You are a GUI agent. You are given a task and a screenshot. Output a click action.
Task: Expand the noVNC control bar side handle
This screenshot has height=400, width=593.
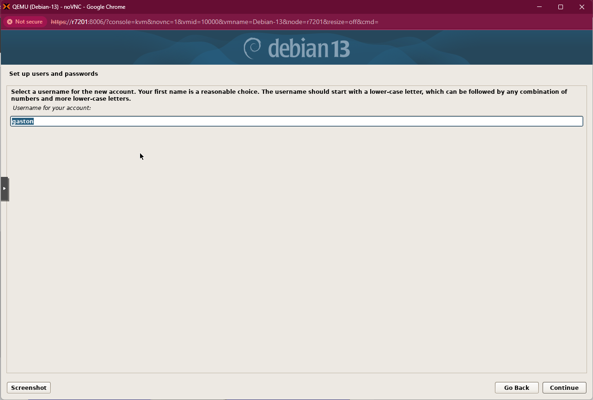coord(5,188)
